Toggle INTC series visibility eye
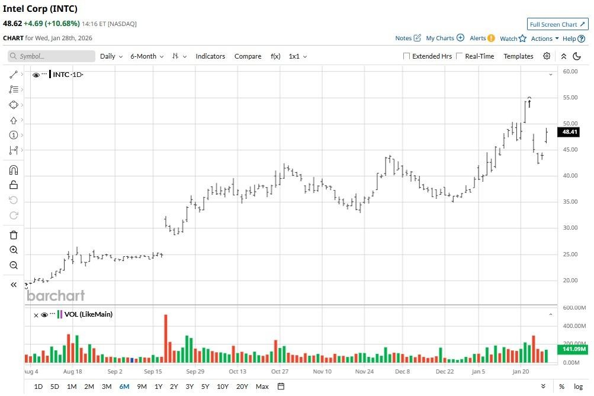This screenshot has width=594, height=396. tap(36, 75)
